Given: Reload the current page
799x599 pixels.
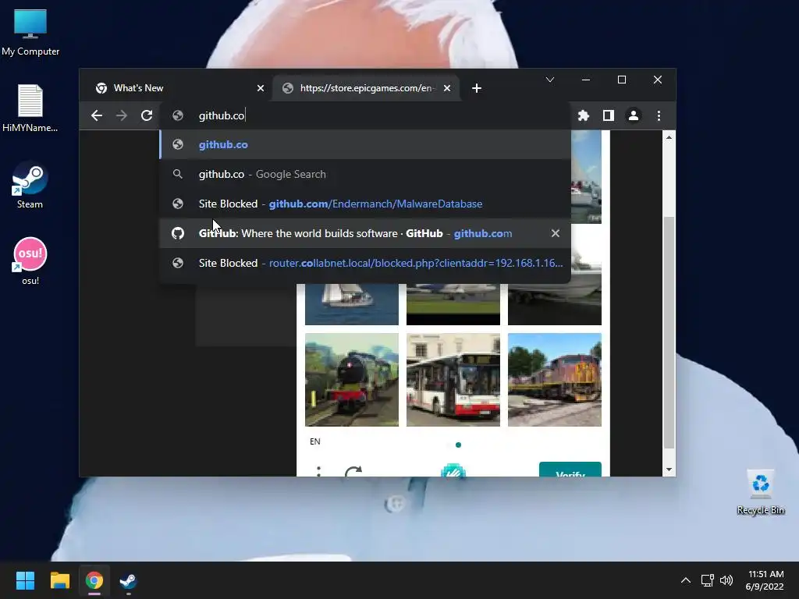Looking at the screenshot, I should tap(147, 115).
